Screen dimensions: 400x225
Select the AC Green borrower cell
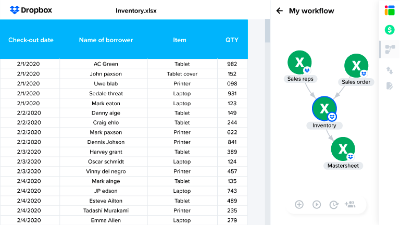point(106,64)
